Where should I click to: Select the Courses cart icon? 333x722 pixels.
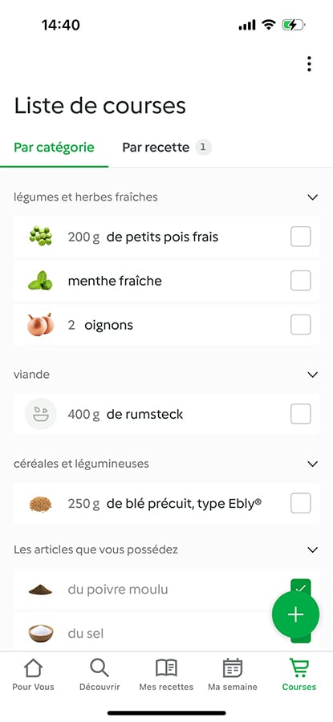point(299,667)
